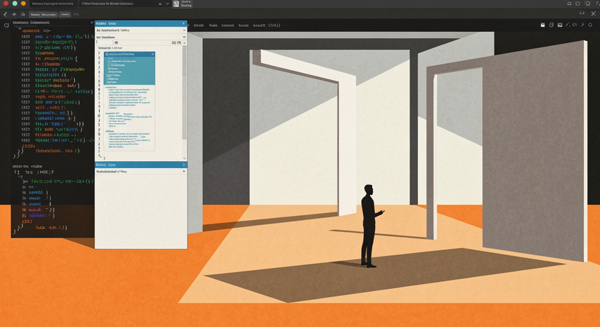Viewport: 600px width, 327px height.
Task: Click the circular icon among the title bar icons
Action: click(587, 3)
